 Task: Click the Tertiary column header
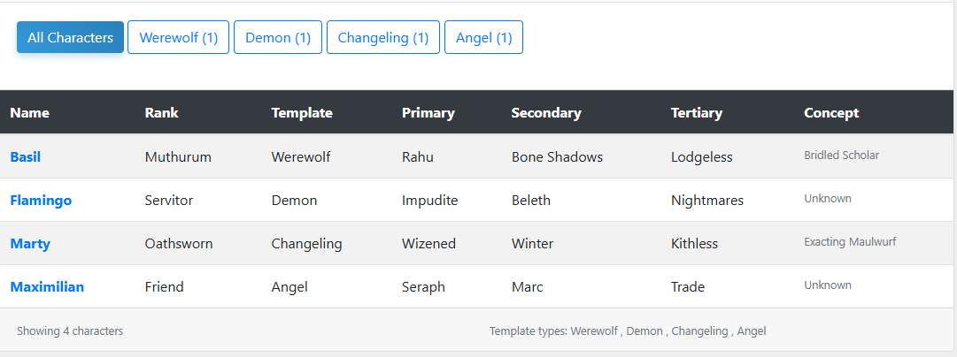tap(697, 113)
